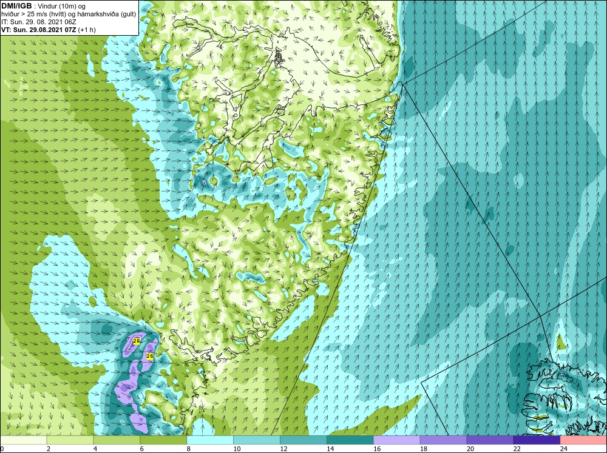Viewport: 607px width, 453px height.
Task: Click the legend scale label '4'
Action: click(x=95, y=449)
